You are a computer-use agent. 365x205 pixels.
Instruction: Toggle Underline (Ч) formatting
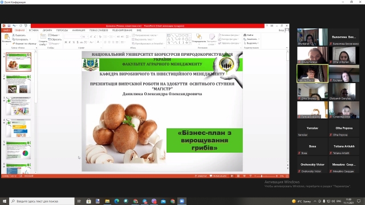74,42
